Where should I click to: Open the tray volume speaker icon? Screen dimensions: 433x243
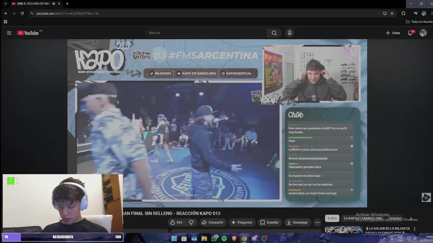[414, 239]
